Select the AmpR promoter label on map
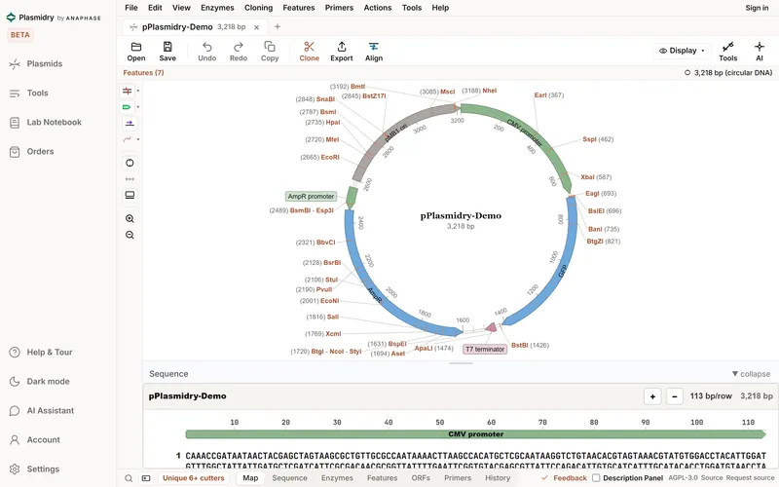 pyautogui.click(x=311, y=197)
